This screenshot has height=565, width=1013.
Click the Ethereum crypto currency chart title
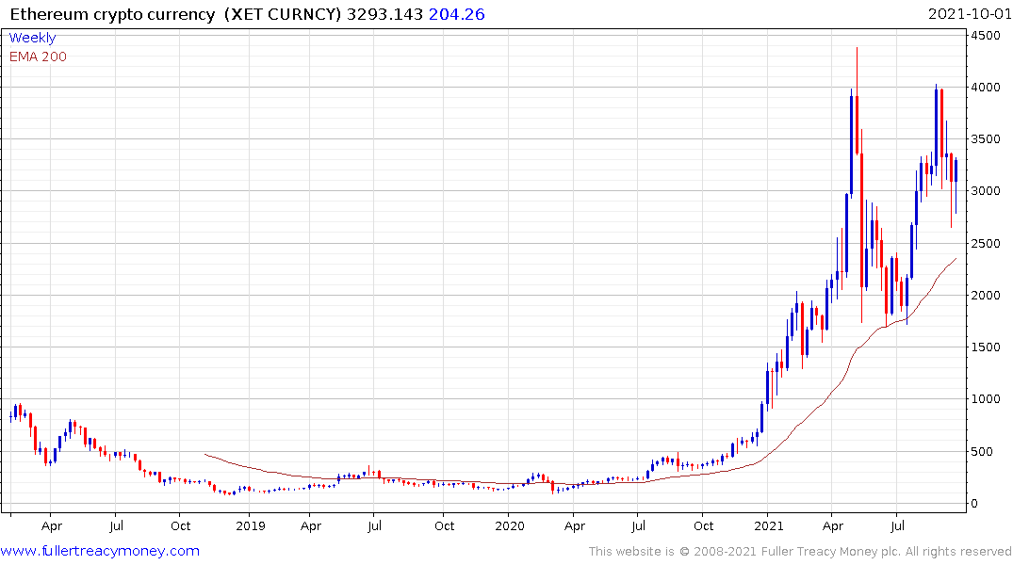click(112, 14)
